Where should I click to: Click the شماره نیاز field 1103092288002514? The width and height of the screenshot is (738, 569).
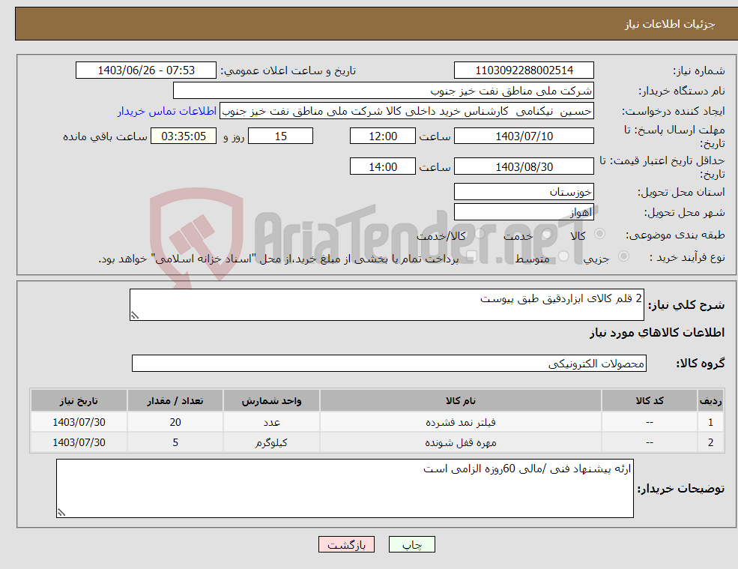tap(524, 70)
